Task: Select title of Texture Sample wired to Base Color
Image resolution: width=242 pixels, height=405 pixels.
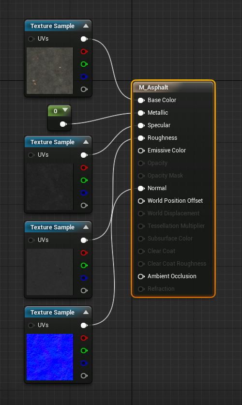Action: (x=52, y=26)
